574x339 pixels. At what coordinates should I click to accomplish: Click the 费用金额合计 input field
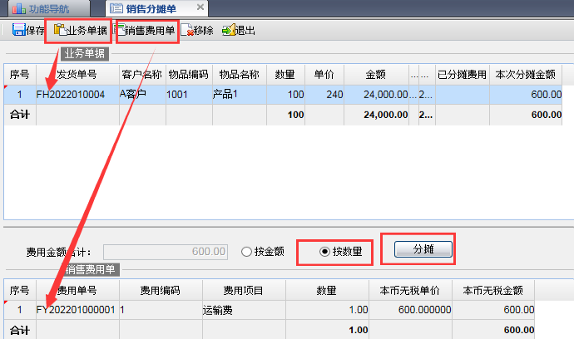tap(166, 251)
